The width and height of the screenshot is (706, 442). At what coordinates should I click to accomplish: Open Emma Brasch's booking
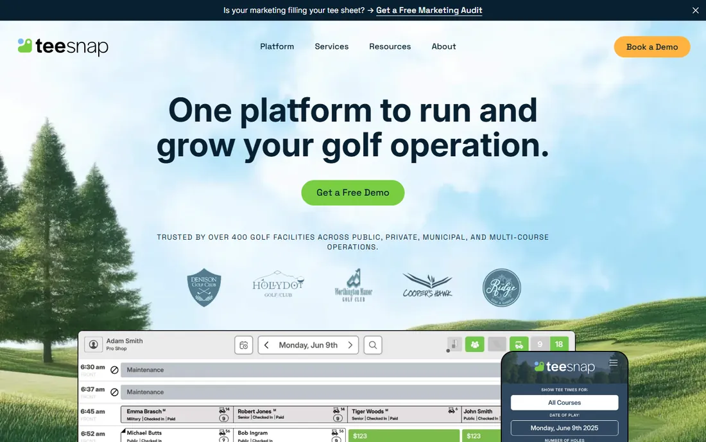pyautogui.click(x=176, y=414)
